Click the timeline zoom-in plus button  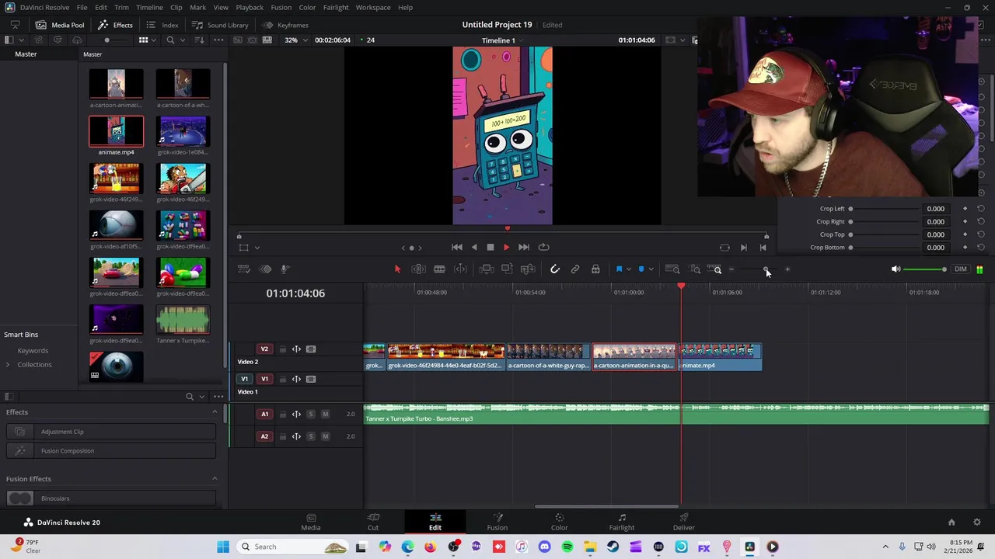click(x=787, y=269)
